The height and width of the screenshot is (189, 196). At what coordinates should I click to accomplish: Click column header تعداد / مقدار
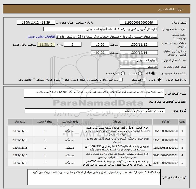[45, 122]
